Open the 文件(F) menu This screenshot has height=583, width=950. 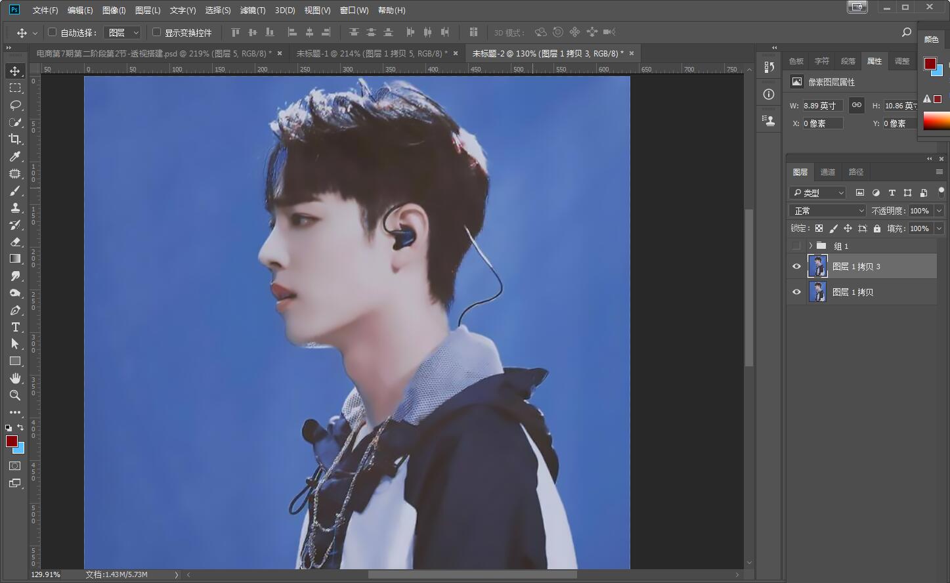pos(45,11)
